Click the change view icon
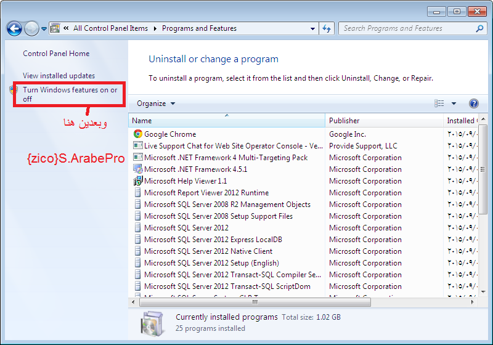This screenshot has height=345, width=493. pyautogui.click(x=439, y=103)
